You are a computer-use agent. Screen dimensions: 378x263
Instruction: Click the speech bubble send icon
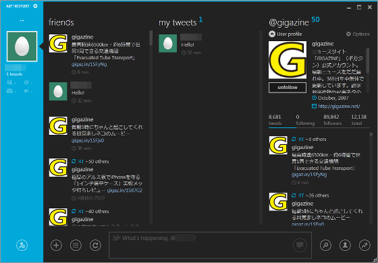300,245
